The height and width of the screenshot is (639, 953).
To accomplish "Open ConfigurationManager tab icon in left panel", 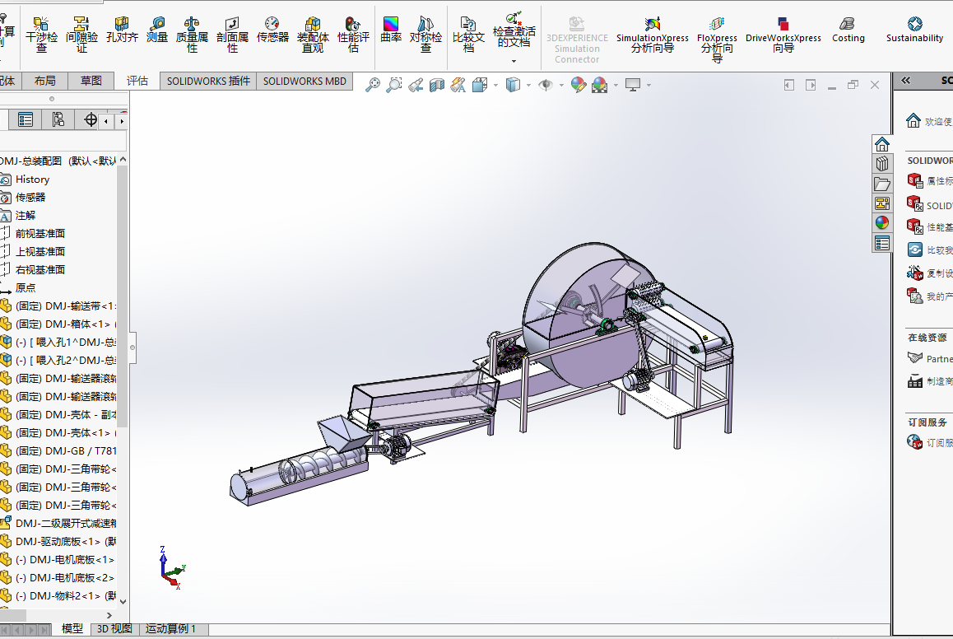I will (58, 119).
